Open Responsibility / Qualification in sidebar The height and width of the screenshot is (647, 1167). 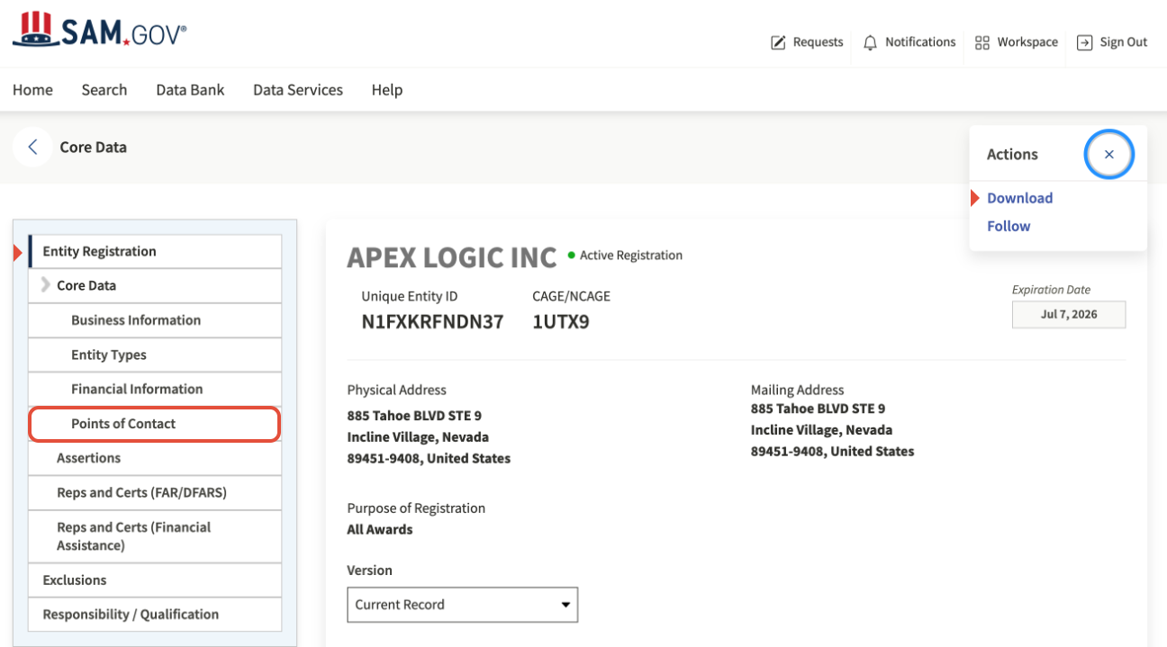[155, 615]
